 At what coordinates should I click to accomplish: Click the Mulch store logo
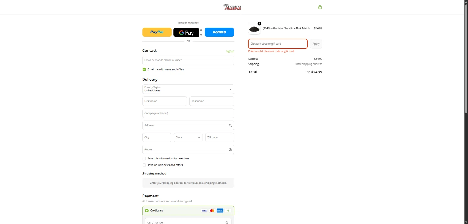232,7
